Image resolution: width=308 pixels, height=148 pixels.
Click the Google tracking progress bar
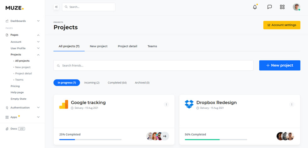point(91,140)
